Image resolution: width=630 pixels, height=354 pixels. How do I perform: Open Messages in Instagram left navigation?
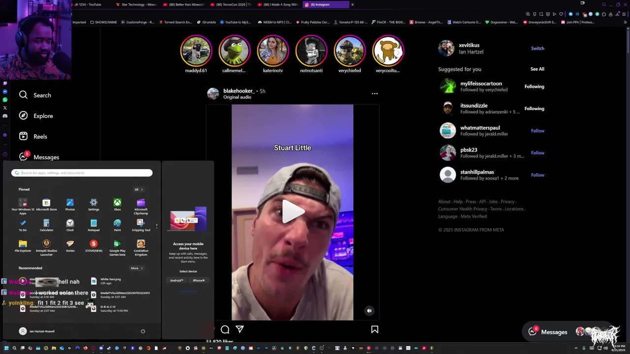click(39, 157)
